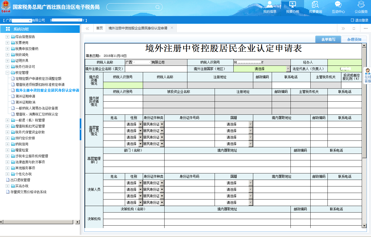Image resolution: width=371 pixels, height=237 pixels.
Task: Open 我的信息 icon in header
Action: 270,4
